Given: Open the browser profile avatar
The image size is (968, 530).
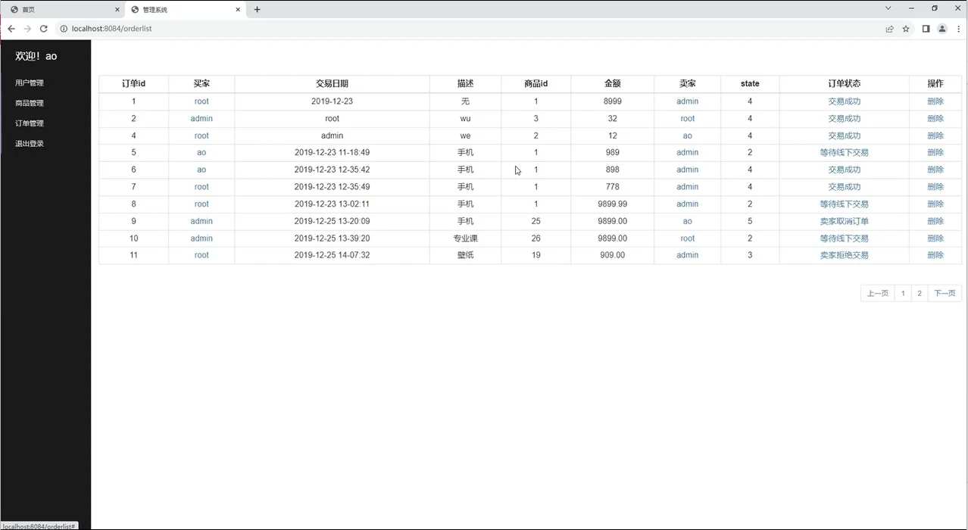Looking at the screenshot, I should click(x=942, y=29).
